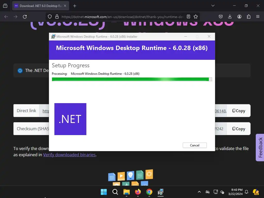Open Windows taskbar Search
The width and height of the screenshot is (264, 198).
click(115, 192)
